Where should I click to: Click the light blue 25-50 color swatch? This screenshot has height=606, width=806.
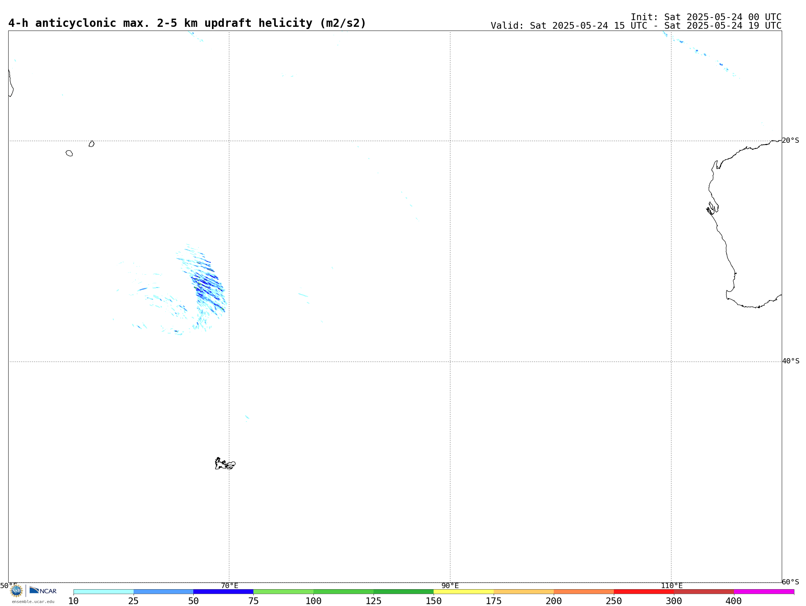163,592
